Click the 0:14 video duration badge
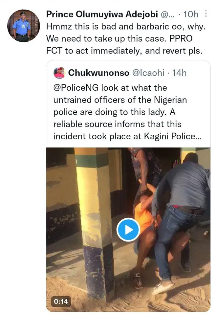The image size is (218, 315). pos(60,301)
